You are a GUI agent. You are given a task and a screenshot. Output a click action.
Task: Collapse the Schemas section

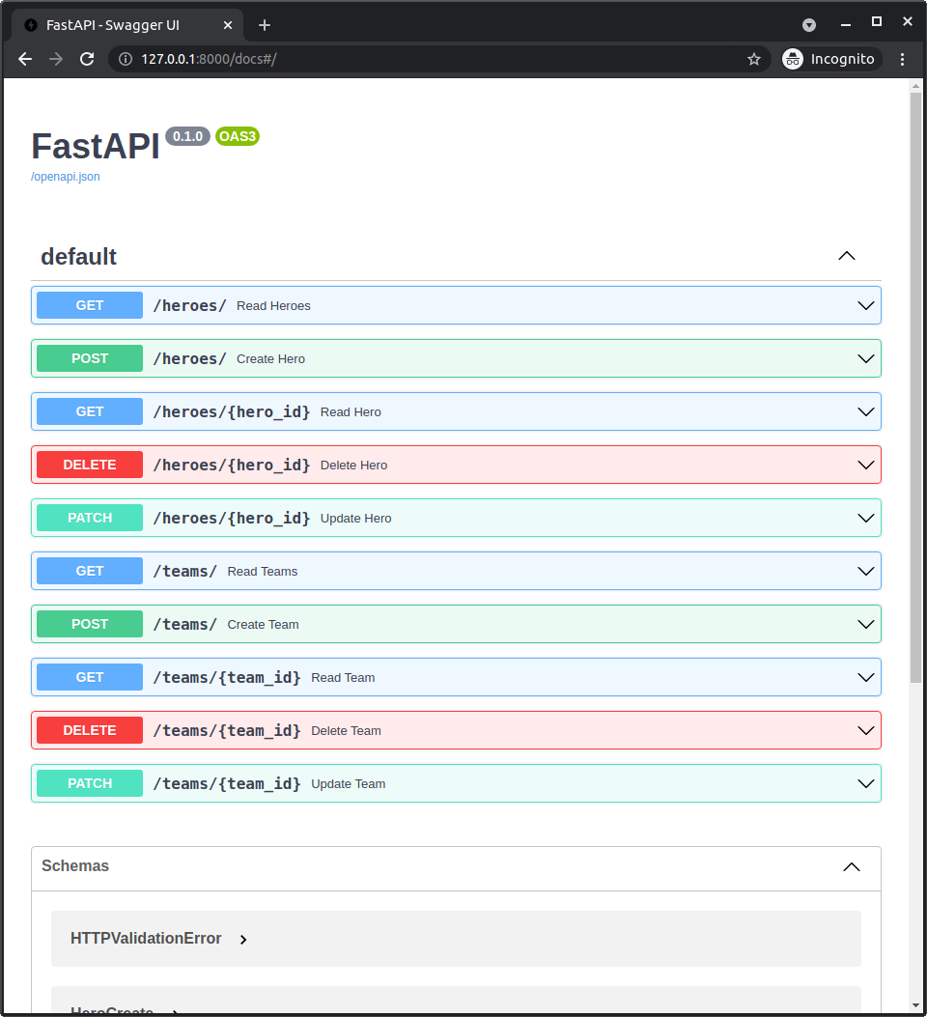[x=851, y=866]
